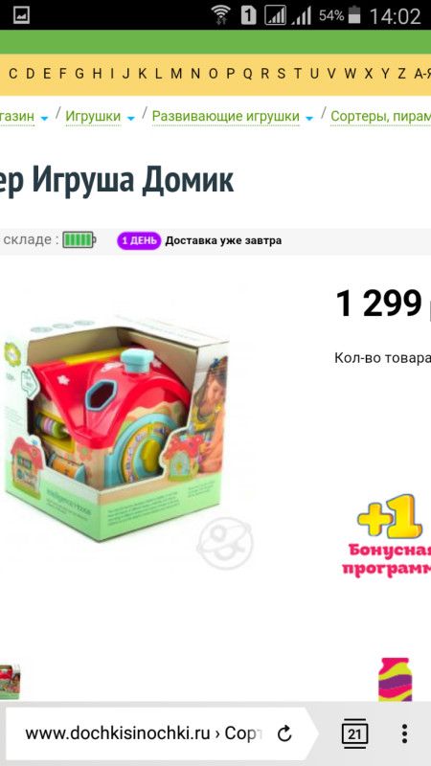Tap the stock availability battery icon
This screenshot has width=431, height=766.
(x=79, y=240)
